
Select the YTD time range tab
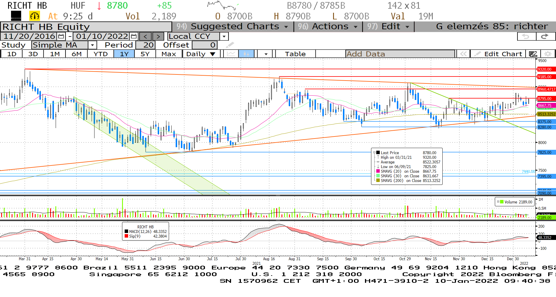[101, 54]
